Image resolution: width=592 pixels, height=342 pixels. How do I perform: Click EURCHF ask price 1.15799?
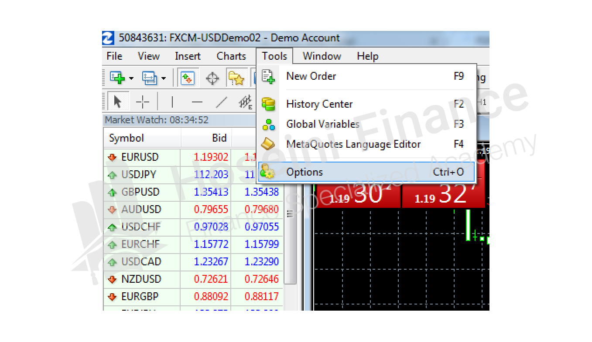pyautogui.click(x=262, y=244)
